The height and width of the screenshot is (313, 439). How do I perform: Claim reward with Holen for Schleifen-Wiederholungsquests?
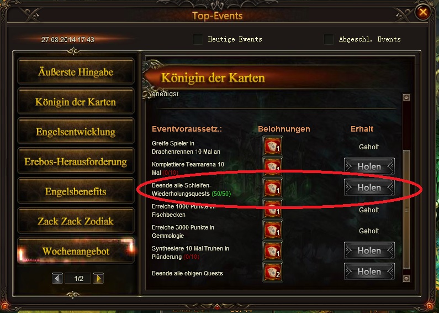[x=369, y=187]
